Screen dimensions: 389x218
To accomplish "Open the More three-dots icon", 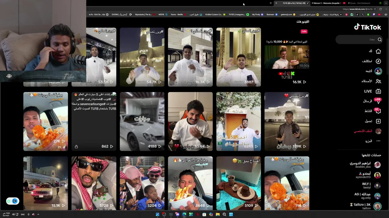I will coord(378,141).
